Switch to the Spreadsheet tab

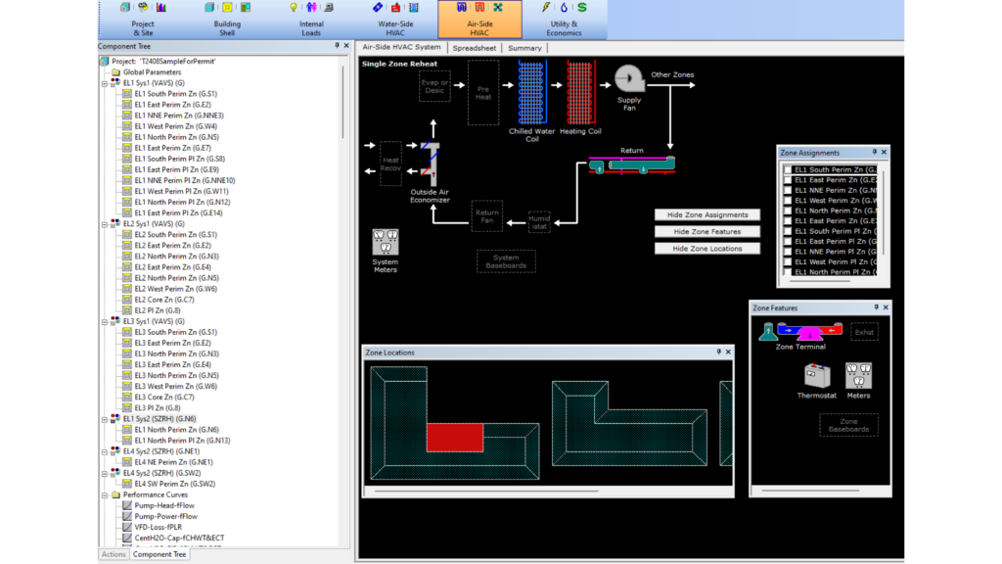click(x=474, y=47)
